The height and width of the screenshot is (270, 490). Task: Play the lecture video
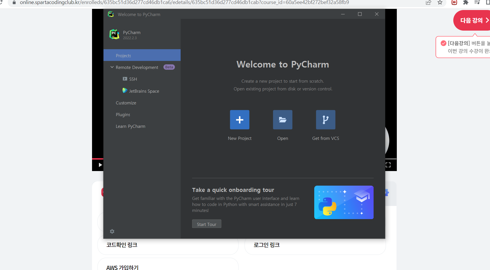(x=100, y=165)
